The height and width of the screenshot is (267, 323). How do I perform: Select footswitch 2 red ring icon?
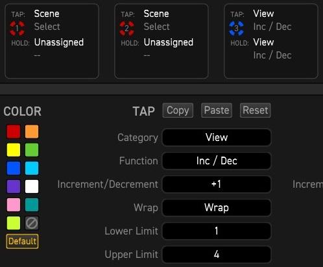127,28
